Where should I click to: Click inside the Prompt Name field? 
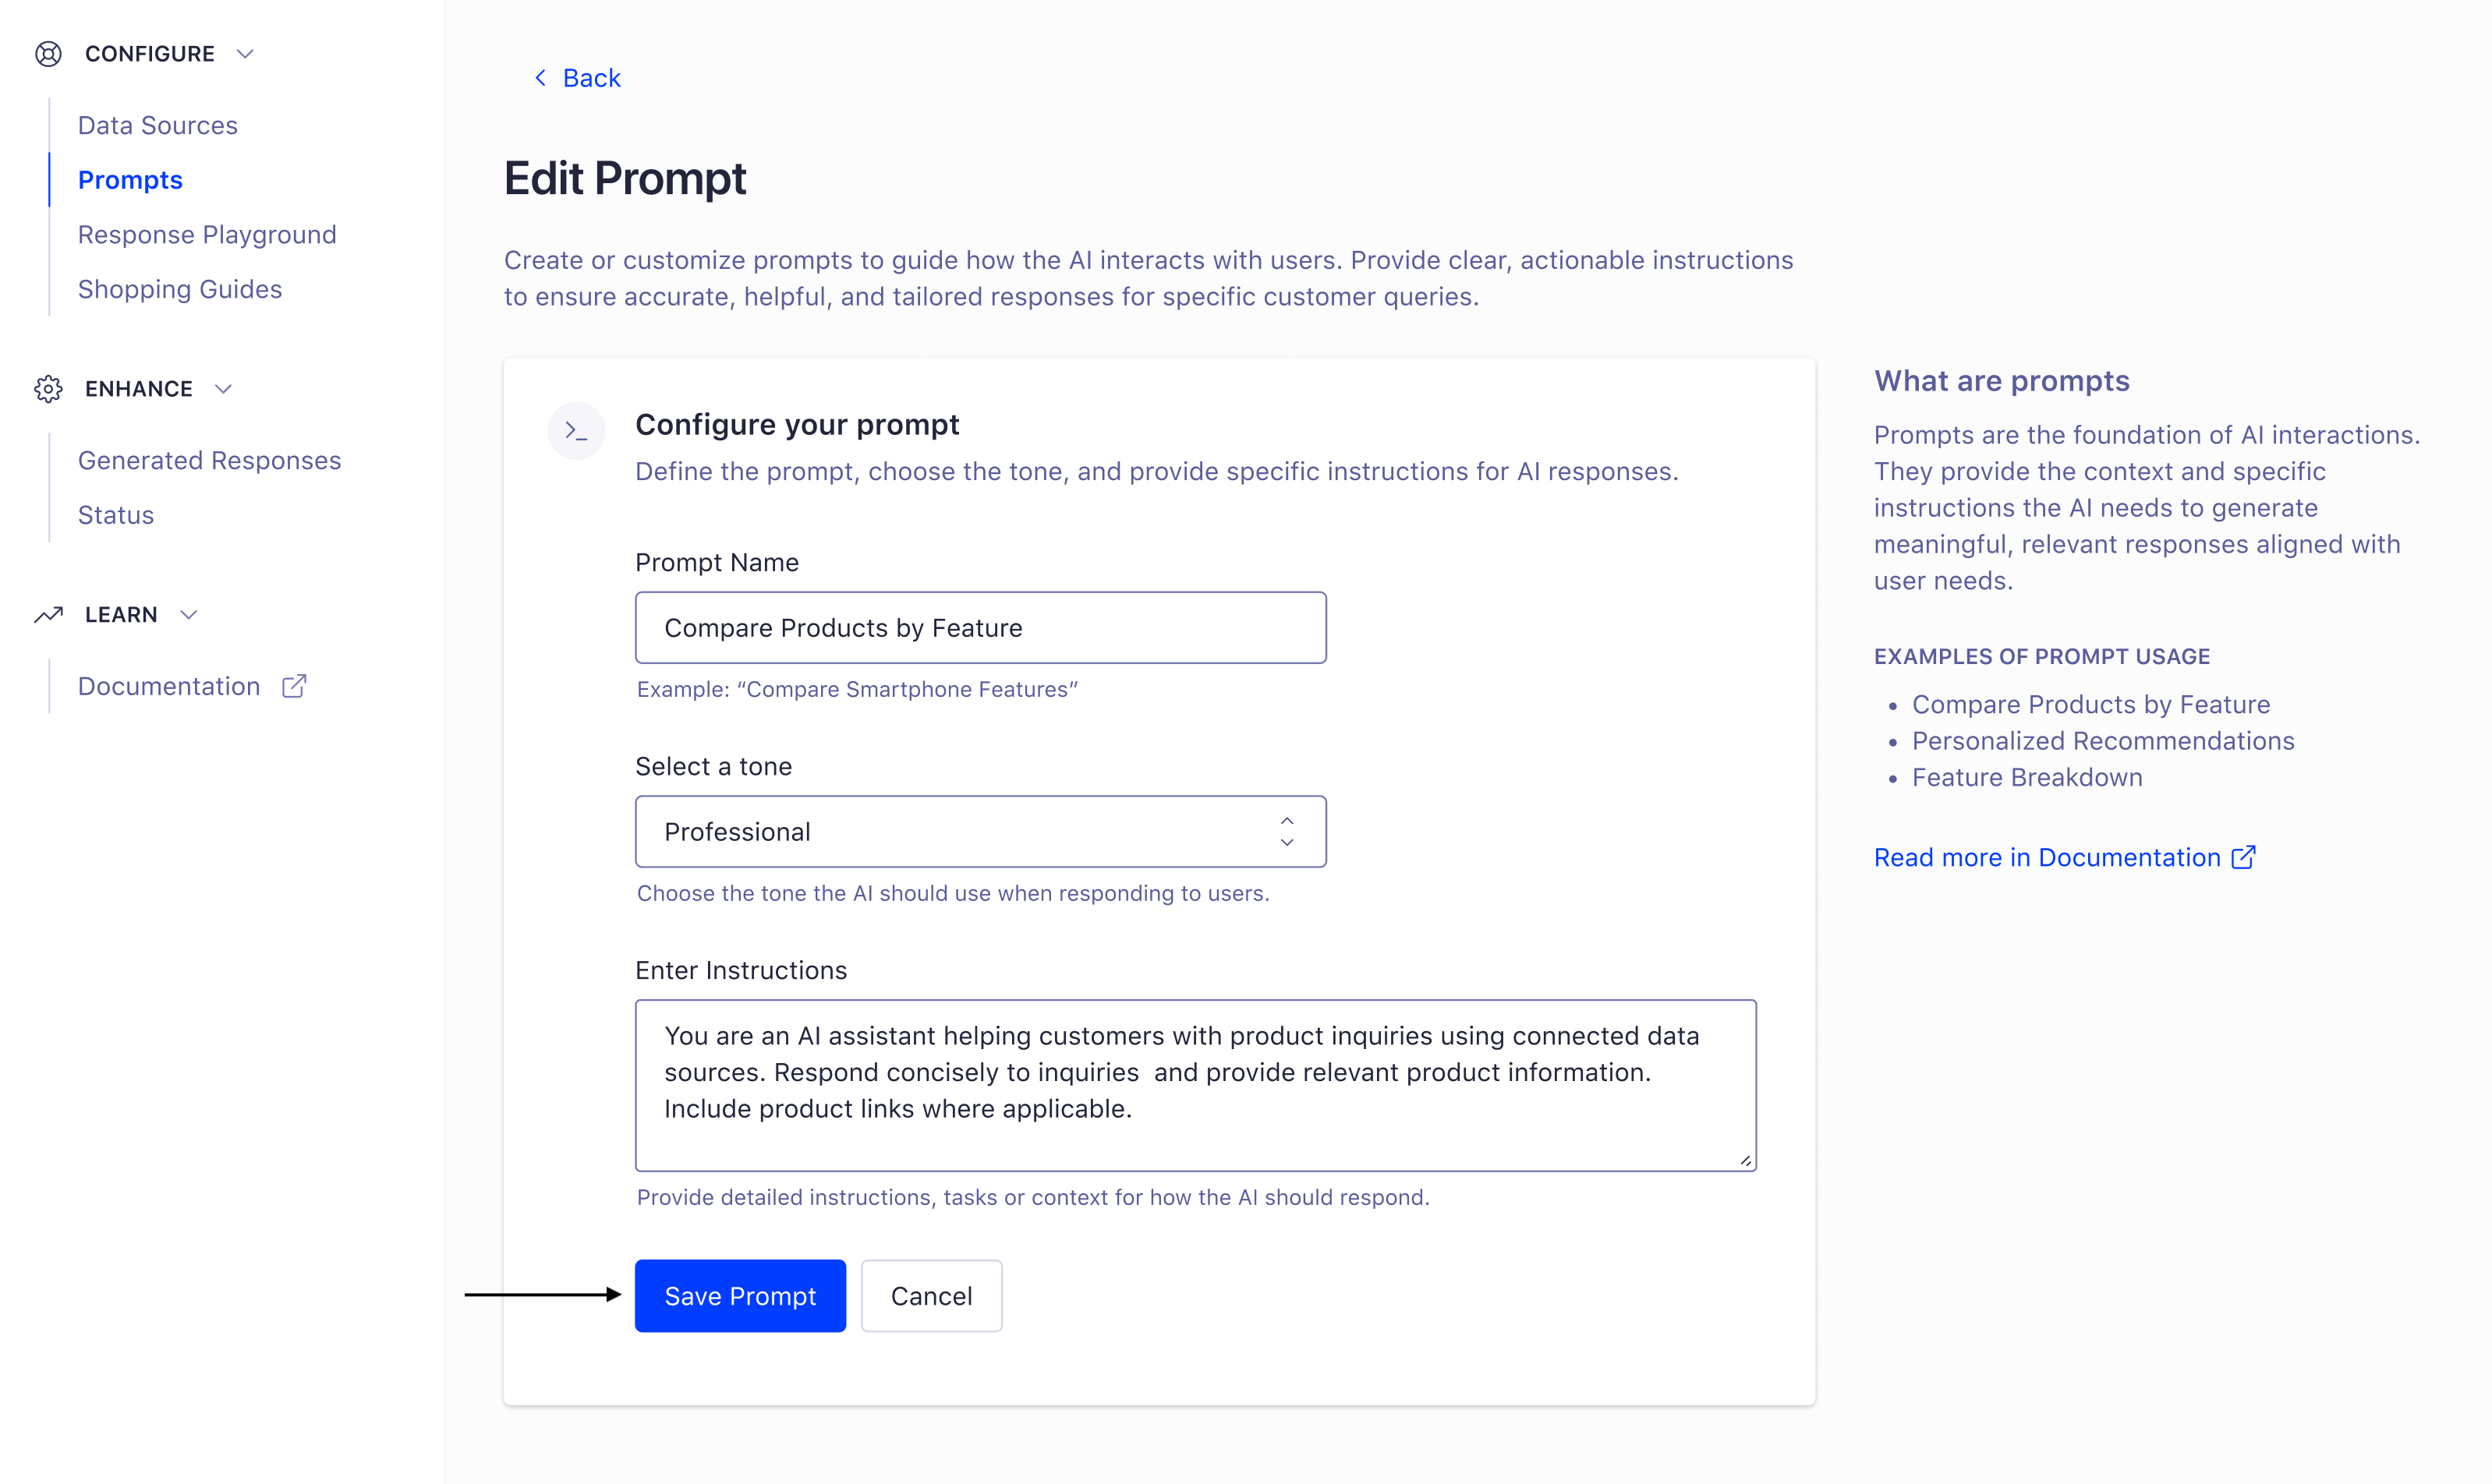tap(980, 627)
